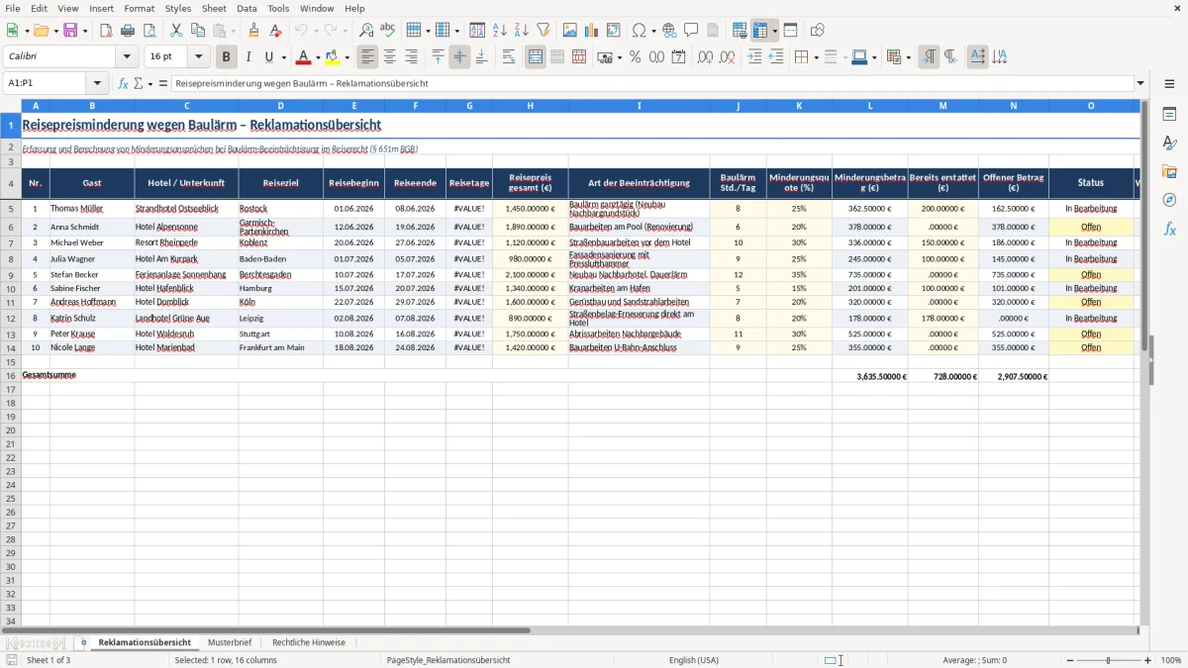Open the Font Size dropdown
The image size is (1188, 668).
pos(198,57)
